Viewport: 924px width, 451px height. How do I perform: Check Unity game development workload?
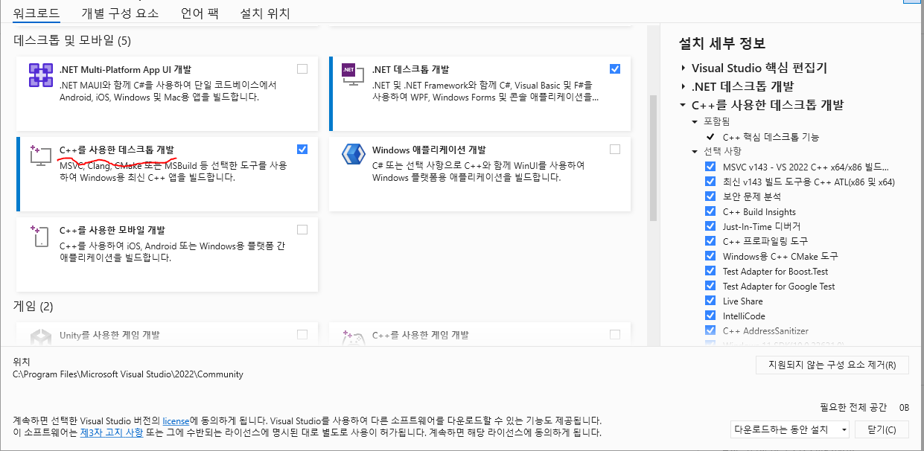click(302, 334)
